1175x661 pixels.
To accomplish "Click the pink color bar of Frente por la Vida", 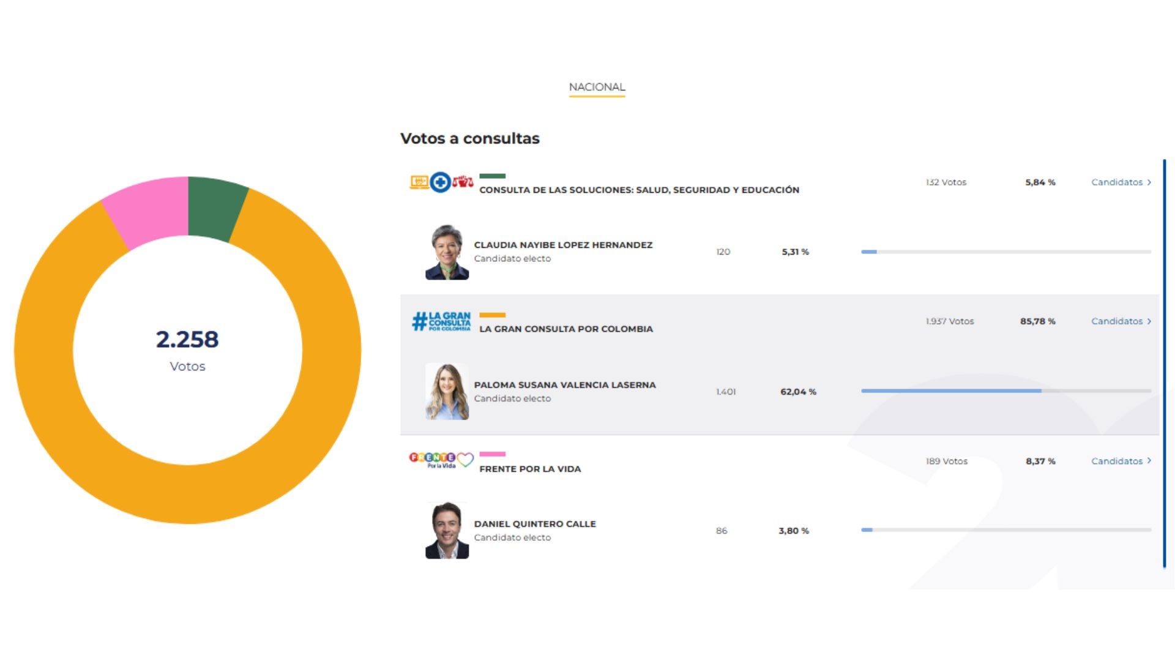I will 494,455.
